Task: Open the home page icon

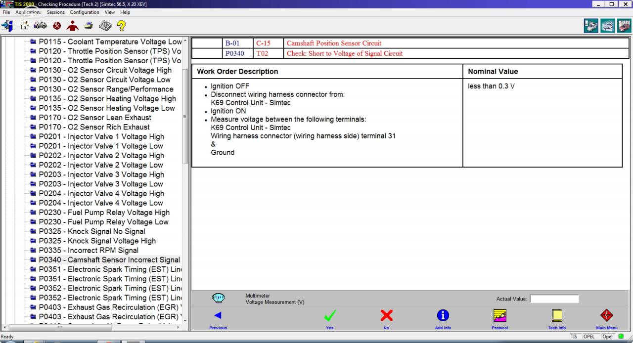Action: 25,25
